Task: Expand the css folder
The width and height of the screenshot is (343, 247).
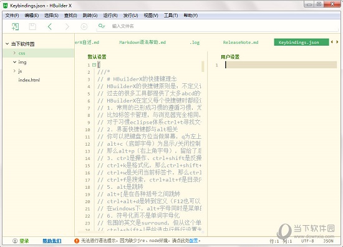Action: click(x=14, y=53)
